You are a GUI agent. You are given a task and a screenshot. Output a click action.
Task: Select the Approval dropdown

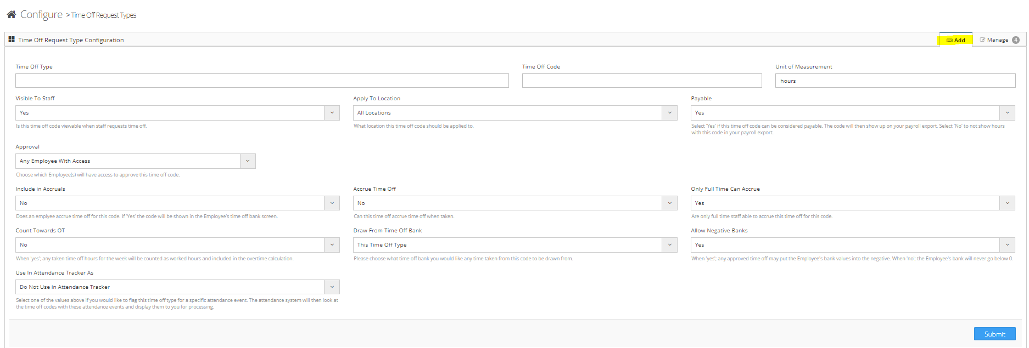click(135, 161)
